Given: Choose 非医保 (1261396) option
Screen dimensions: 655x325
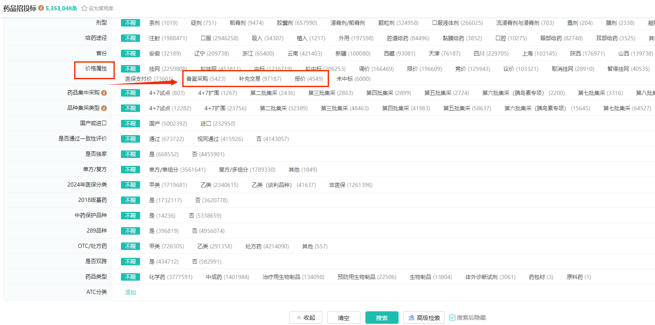Looking at the screenshot, I should (x=351, y=185).
